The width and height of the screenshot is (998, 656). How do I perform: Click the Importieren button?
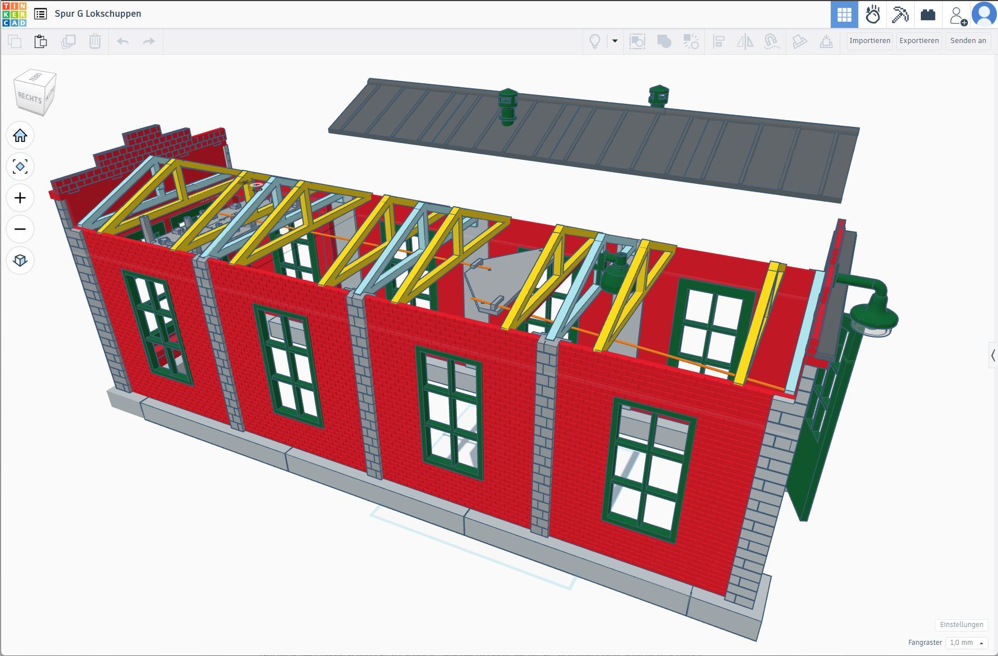[869, 41]
